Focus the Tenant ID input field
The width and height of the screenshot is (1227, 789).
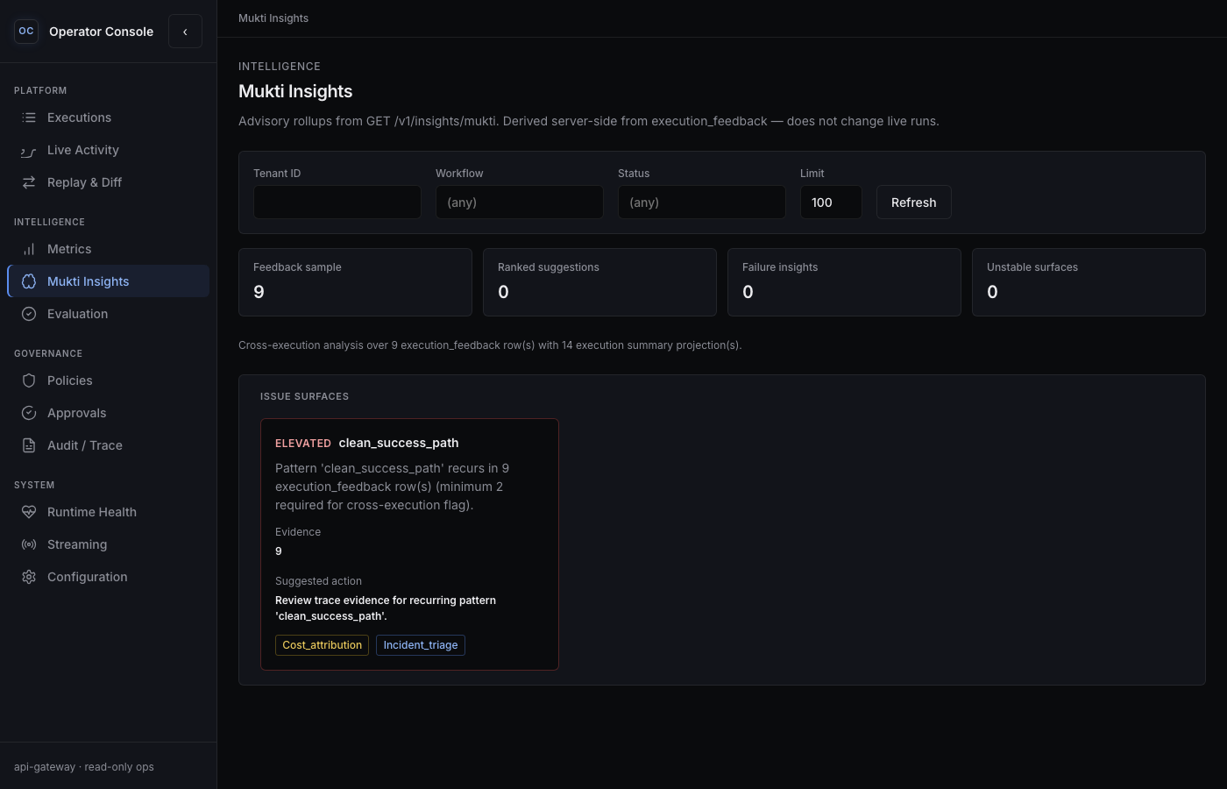point(337,203)
